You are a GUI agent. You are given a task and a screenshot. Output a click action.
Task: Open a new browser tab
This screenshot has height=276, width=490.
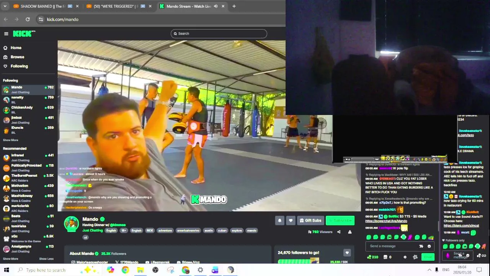[234, 6]
